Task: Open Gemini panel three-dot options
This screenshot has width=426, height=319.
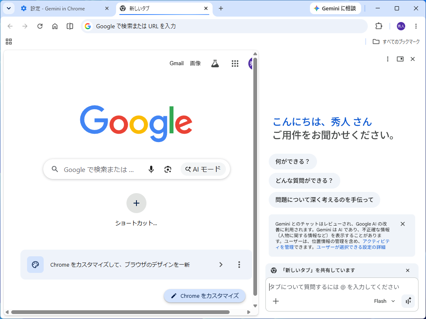Action: point(388,59)
